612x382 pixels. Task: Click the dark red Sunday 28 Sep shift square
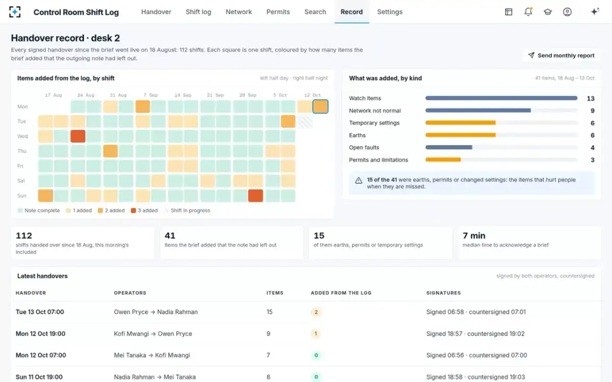tap(256, 196)
